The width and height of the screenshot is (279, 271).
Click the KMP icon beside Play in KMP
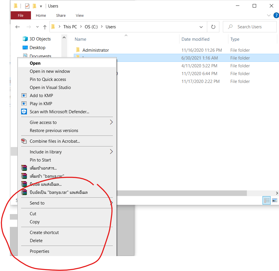[24, 103]
